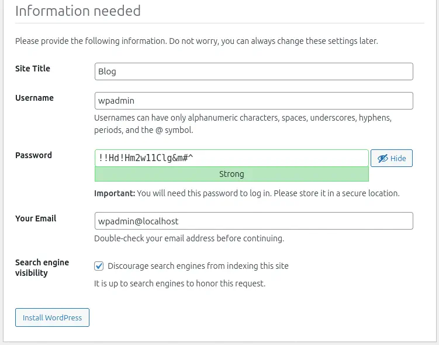Viewport: 439px width, 345px height.
Task: Hide the password with the Hide button
Action: point(392,159)
